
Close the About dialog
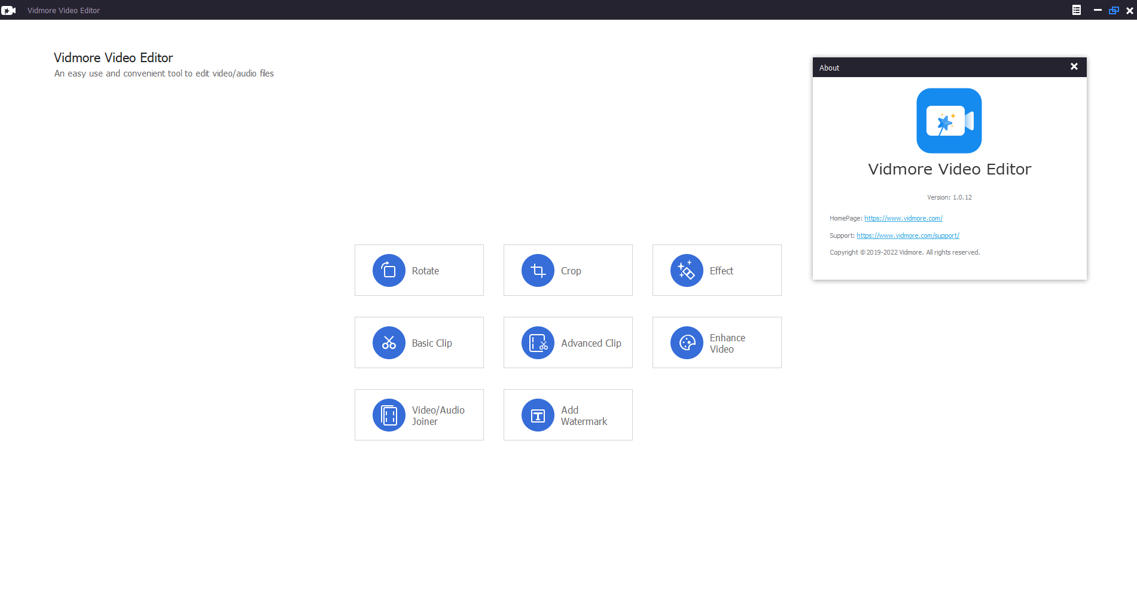point(1074,67)
